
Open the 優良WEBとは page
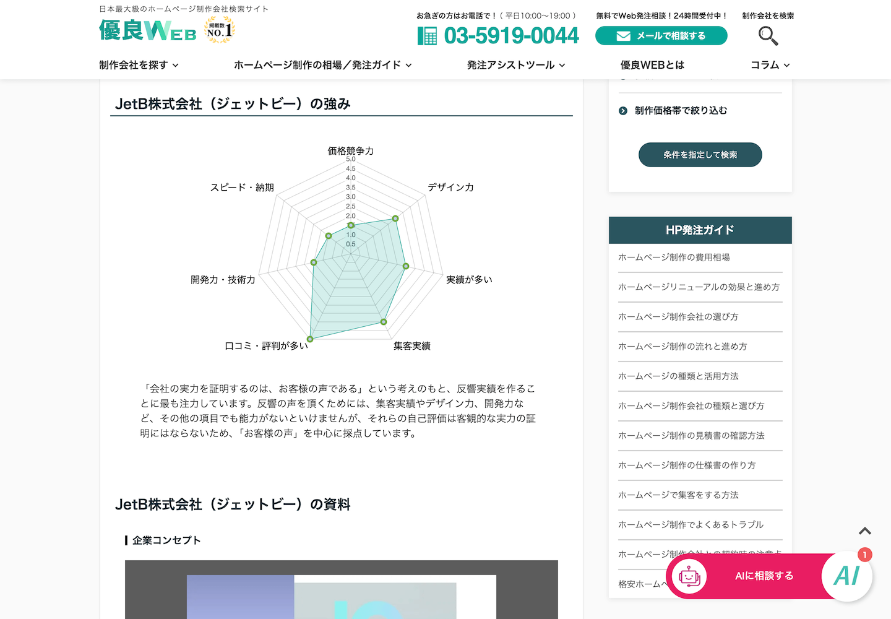click(x=652, y=65)
